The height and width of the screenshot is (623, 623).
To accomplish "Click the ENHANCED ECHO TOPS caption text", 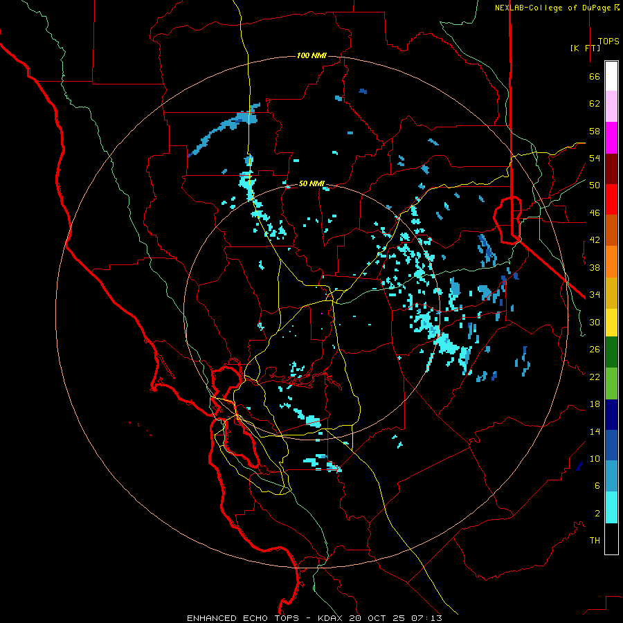I will 243,618.
